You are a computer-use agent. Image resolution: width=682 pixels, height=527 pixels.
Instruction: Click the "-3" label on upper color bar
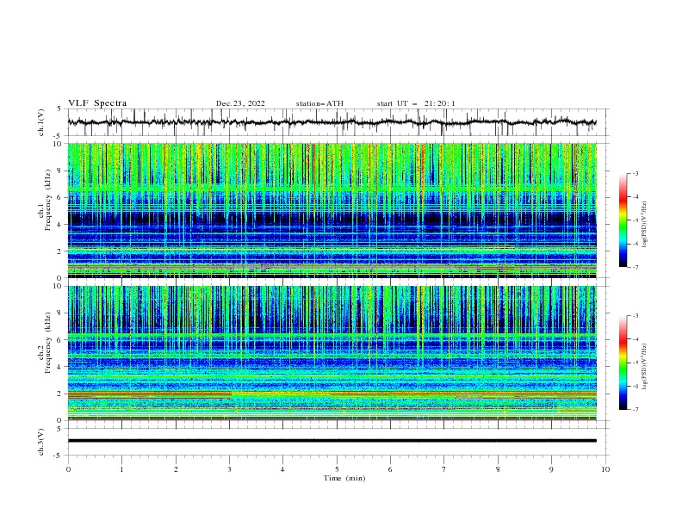coord(635,173)
